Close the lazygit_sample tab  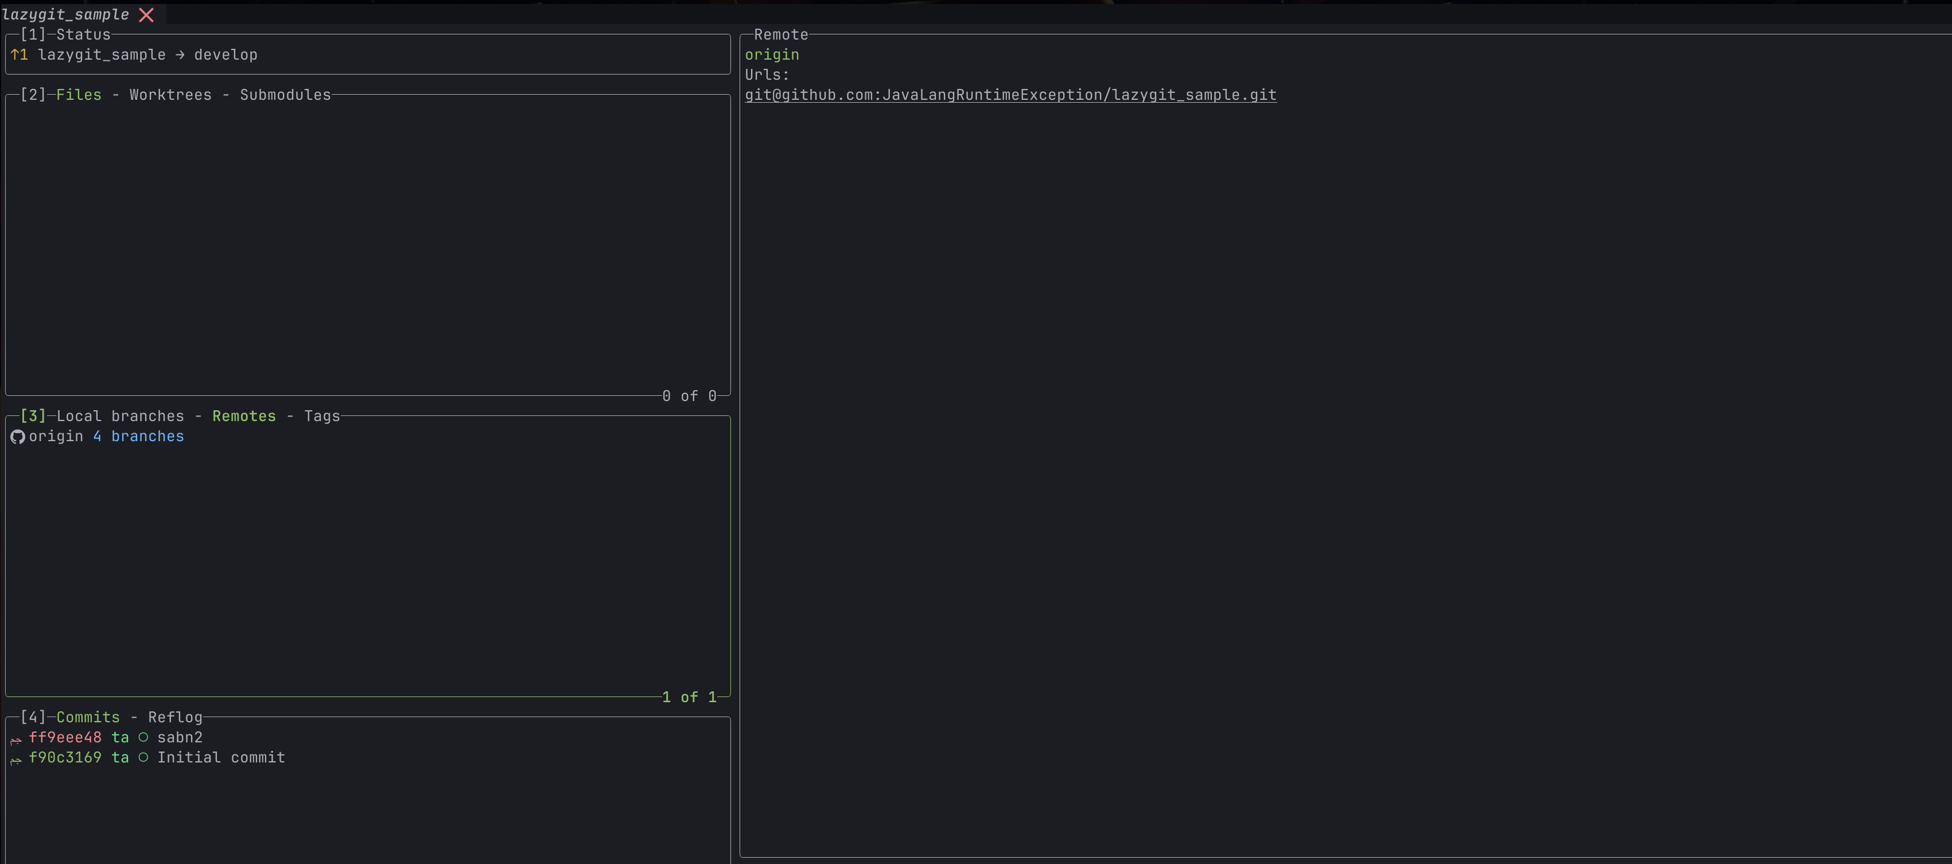pos(146,14)
